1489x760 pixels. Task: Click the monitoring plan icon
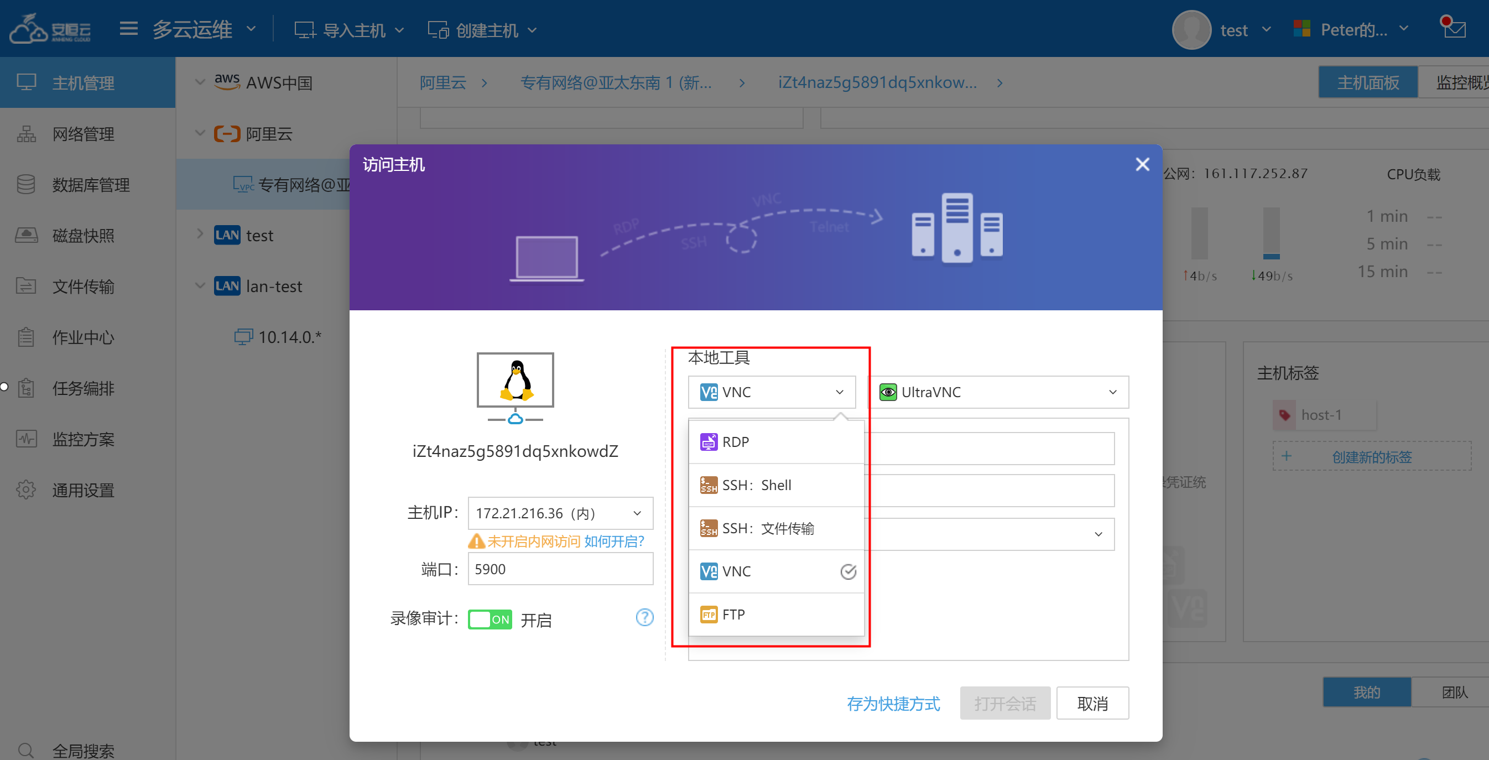(26, 439)
